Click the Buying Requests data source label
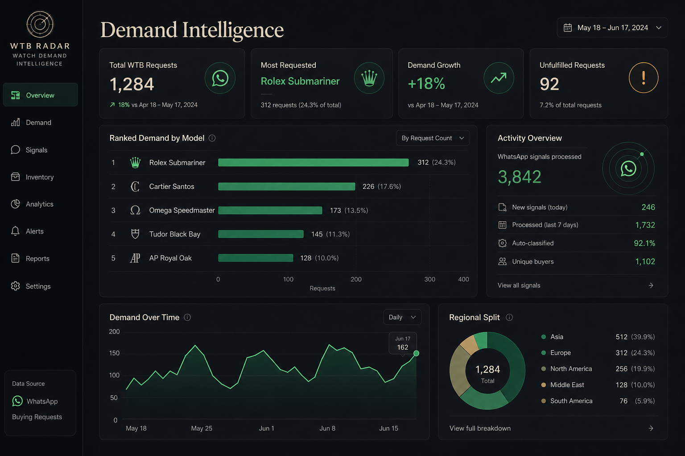Screen dimensions: 685x456 [37, 417]
